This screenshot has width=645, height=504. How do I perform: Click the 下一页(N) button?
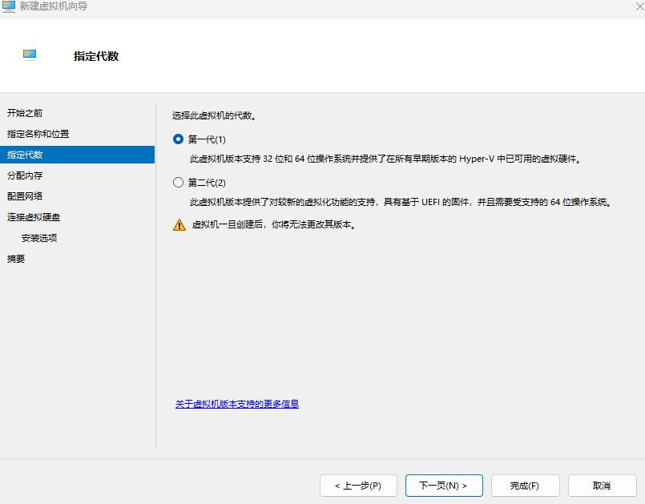click(444, 486)
